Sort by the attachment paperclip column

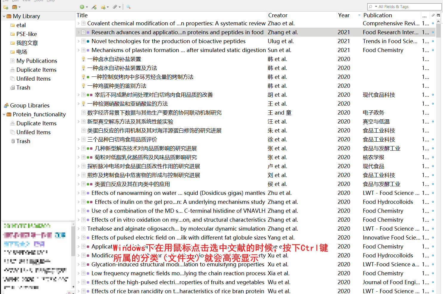(x=433, y=15)
